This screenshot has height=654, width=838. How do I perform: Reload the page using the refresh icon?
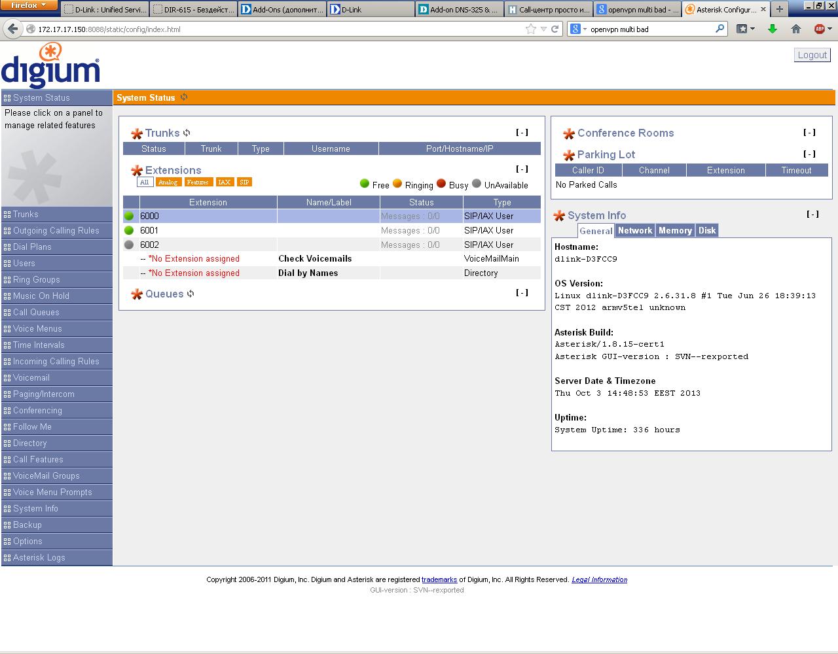[555, 29]
